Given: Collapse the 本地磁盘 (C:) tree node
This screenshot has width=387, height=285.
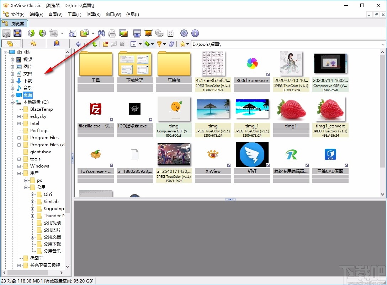Looking at the screenshot, I should click(x=12, y=102).
